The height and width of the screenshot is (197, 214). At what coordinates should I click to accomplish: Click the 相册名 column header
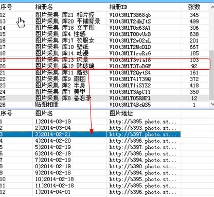pyautogui.click(x=44, y=7)
